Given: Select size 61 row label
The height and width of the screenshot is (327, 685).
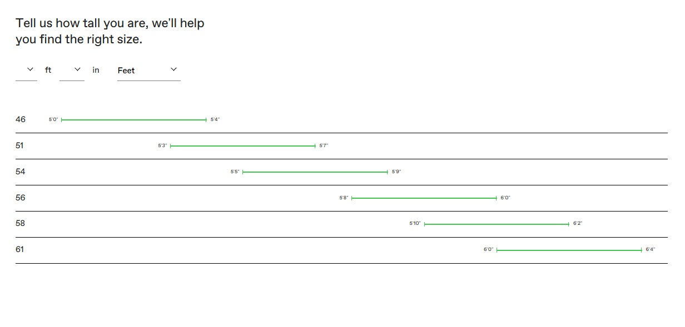Looking at the screenshot, I should coord(20,249).
